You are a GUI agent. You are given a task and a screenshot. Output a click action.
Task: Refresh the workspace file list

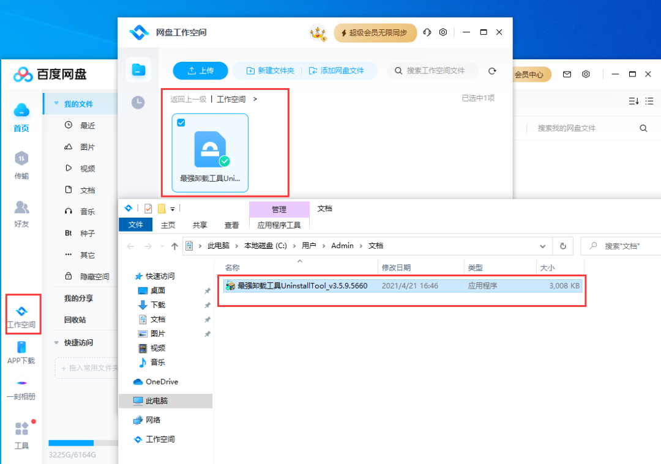point(492,71)
